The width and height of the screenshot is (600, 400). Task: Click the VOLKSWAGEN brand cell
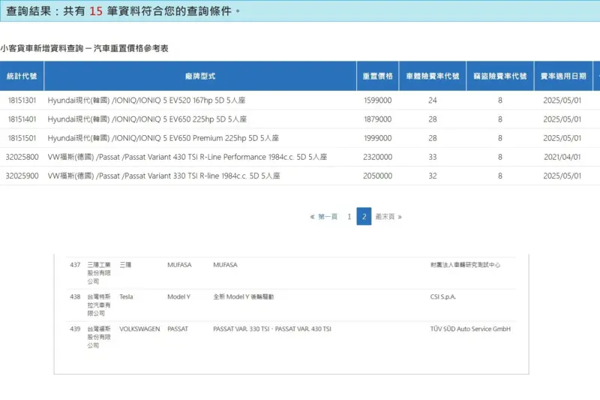click(139, 329)
